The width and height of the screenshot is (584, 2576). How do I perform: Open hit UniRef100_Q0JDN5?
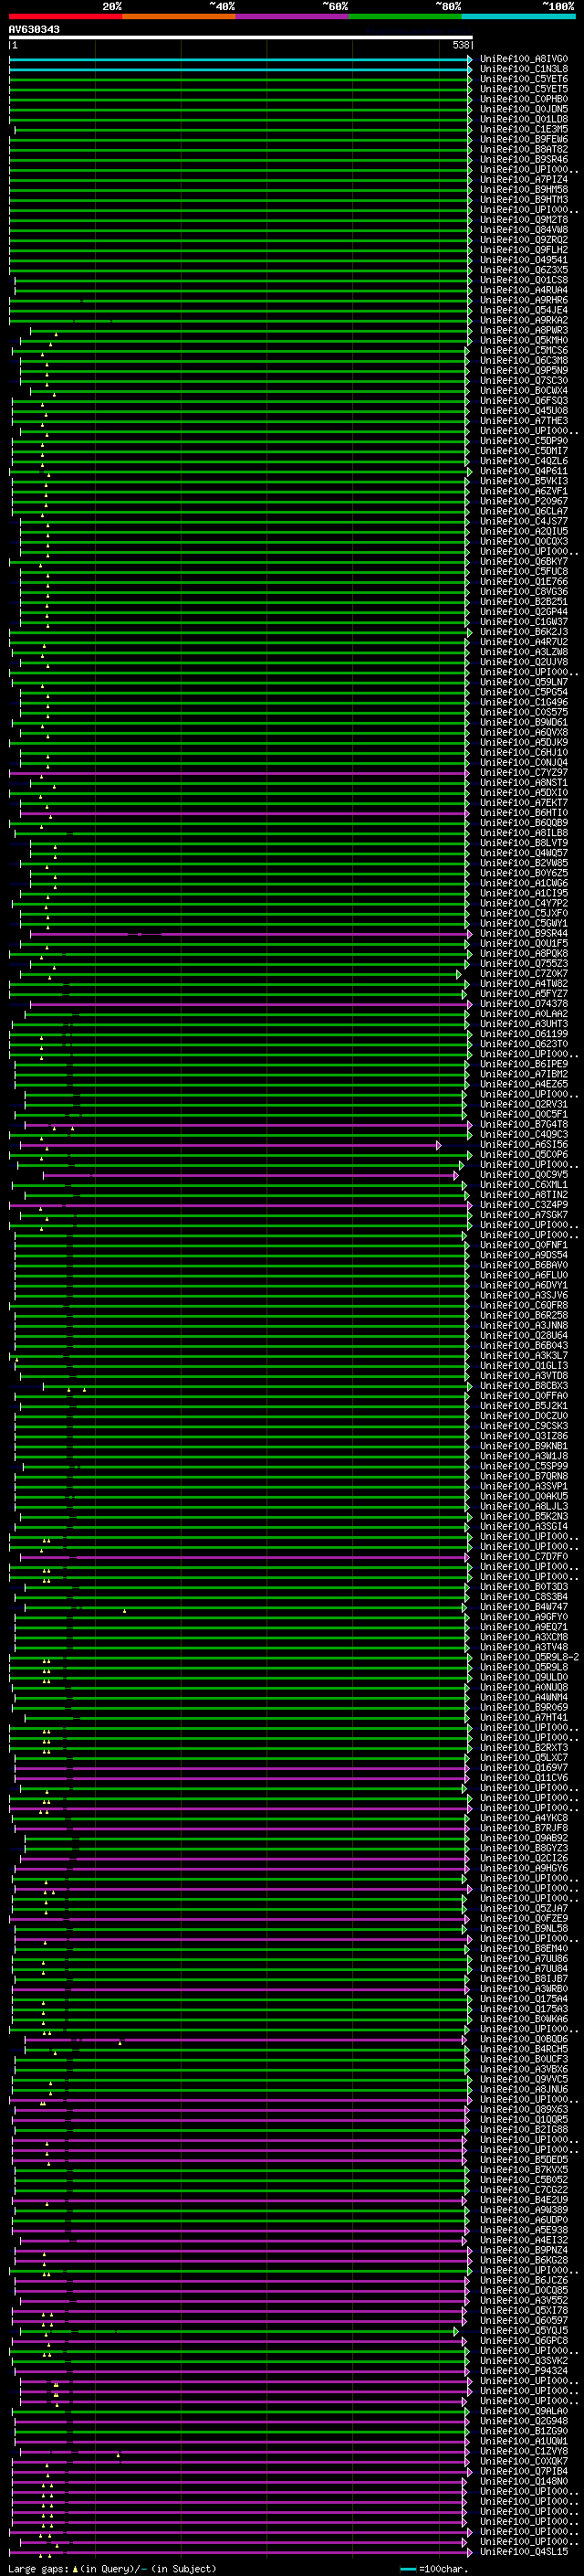(x=524, y=109)
